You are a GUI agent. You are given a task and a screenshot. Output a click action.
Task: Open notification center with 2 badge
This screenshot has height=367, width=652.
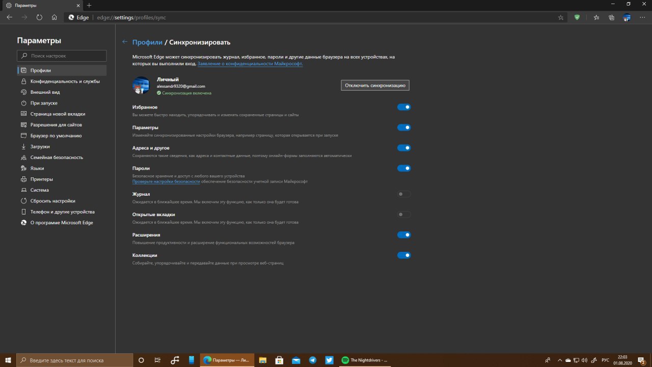642,360
